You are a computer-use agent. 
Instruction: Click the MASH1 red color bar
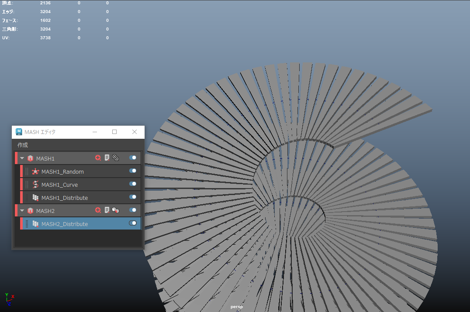coord(16,158)
